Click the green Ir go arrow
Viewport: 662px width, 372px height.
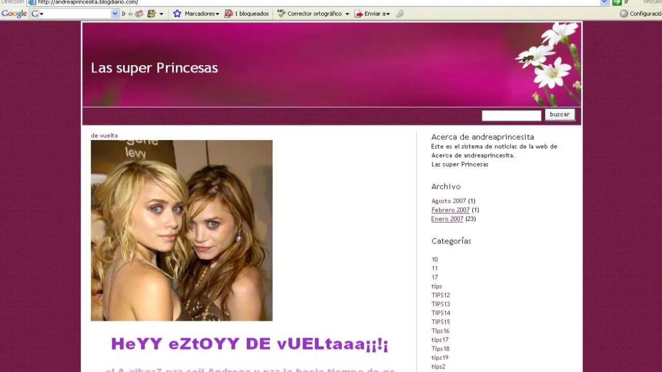coord(616,2)
